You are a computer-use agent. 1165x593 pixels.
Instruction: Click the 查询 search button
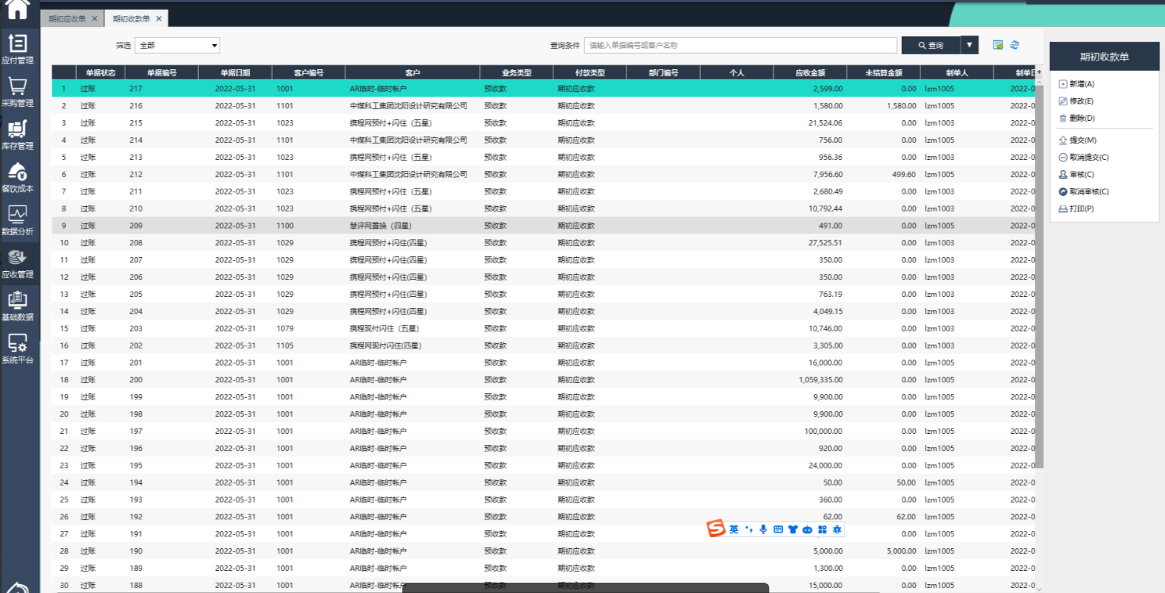931,46
